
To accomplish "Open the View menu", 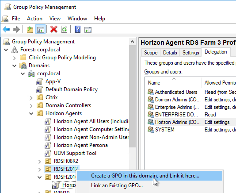I will click(x=55, y=19).
